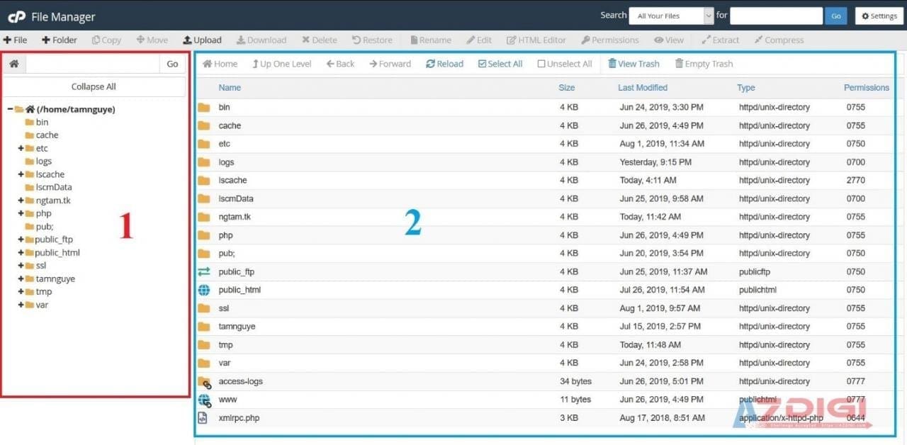Select the Copy tool in the toolbar
Viewport: 907px width, 445px height.
point(106,40)
